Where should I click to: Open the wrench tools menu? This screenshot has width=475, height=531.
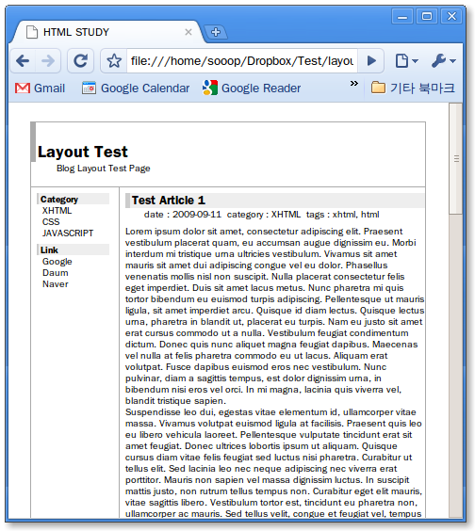coord(444,61)
